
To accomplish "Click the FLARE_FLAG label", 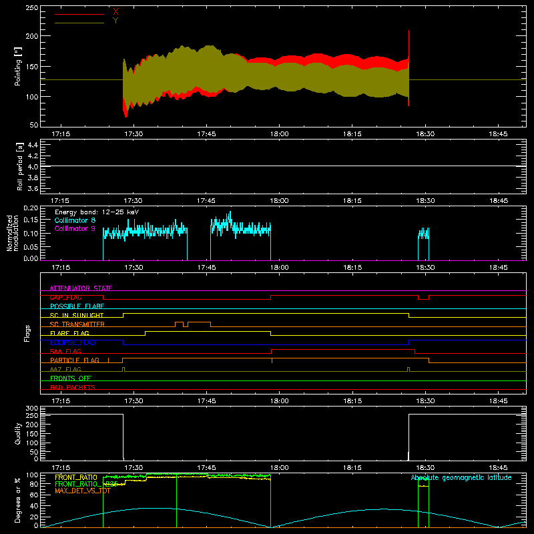I will tap(69, 333).
